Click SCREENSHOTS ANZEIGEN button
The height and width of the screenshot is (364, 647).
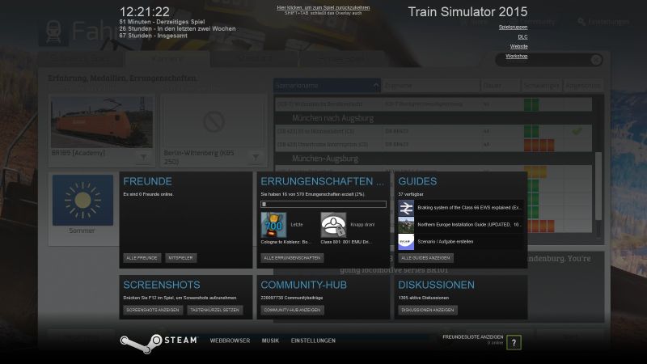tap(153, 310)
